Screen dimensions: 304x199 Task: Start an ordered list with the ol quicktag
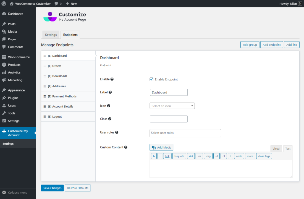pos(224,156)
